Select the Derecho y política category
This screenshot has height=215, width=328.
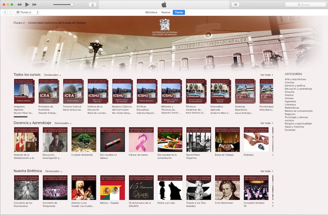pyautogui.click(x=295, y=86)
